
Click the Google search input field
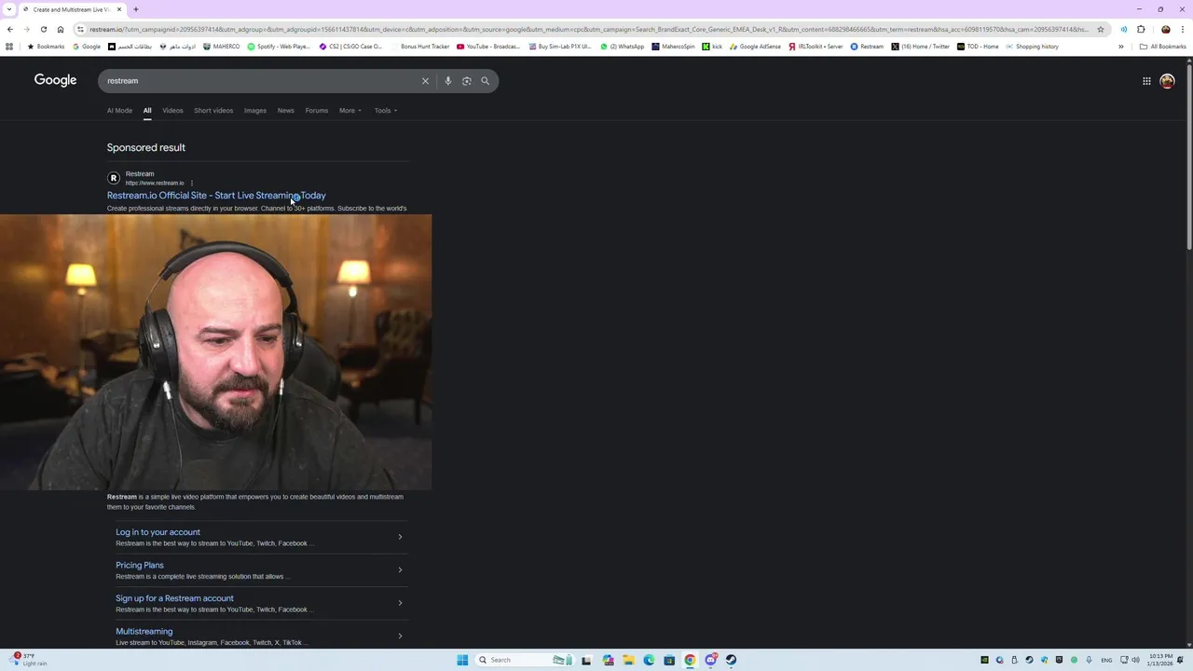click(261, 81)
